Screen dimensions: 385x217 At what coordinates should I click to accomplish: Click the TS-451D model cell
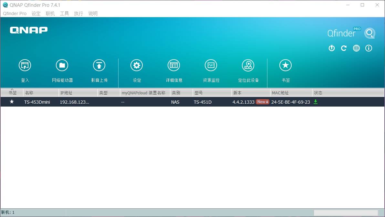203,102
